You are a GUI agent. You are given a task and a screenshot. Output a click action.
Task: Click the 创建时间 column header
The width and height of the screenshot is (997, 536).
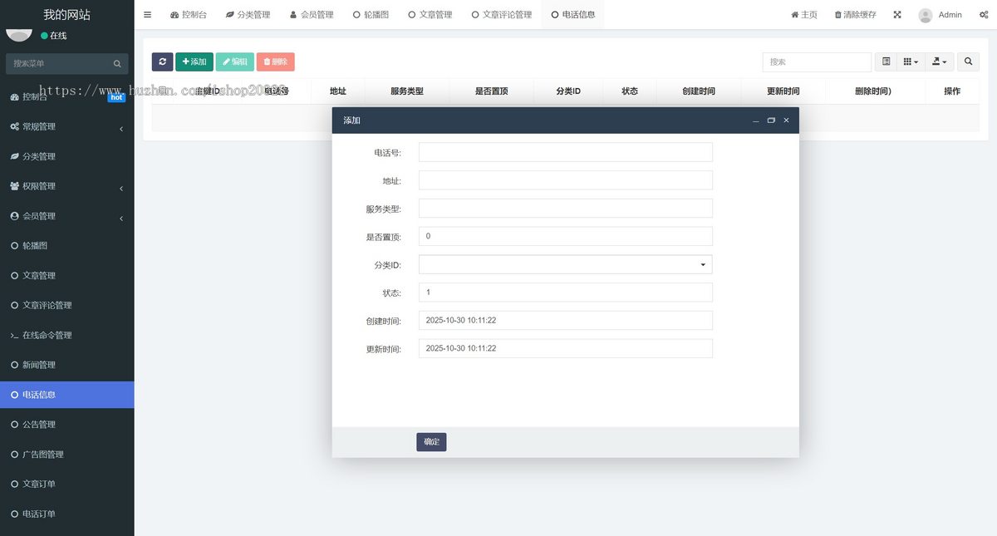[699, 91]
